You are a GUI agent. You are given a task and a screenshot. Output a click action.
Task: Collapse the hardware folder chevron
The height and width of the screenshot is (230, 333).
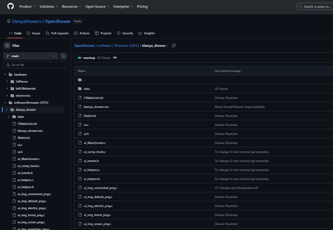point(5,75)
